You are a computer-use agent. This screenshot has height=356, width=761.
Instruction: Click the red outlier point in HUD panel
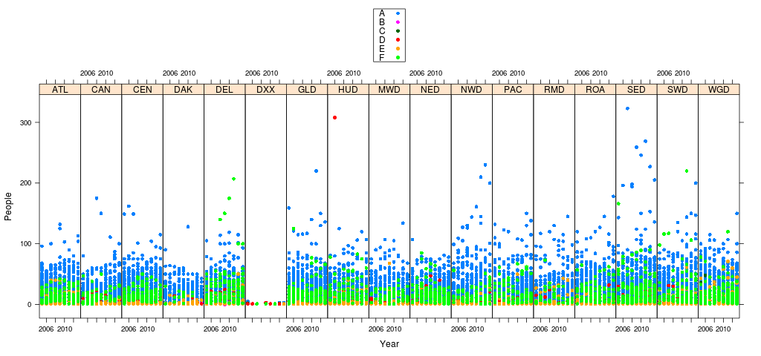pyautogui.click(x=335, y=117)
